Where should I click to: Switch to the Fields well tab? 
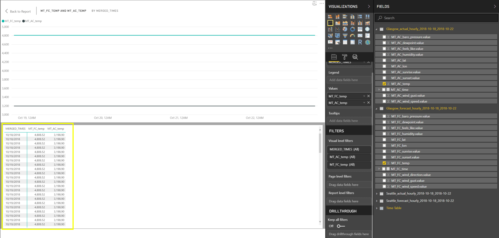[x=334, y=57]
